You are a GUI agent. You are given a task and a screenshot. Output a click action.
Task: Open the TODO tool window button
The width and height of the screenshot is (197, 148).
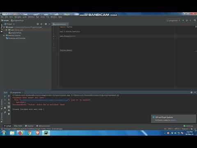pyautogui.click(x=18, y=126)
